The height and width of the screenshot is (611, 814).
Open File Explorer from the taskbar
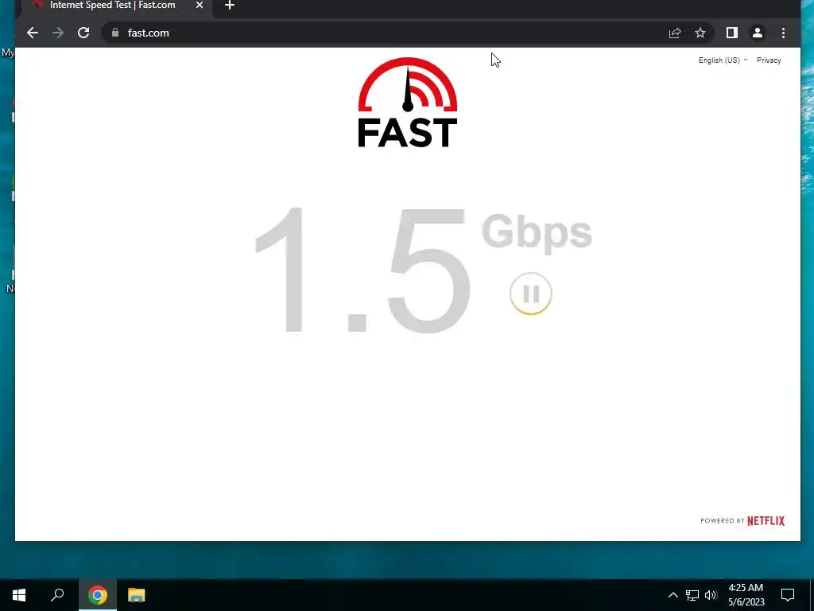(x=137, y=595)
